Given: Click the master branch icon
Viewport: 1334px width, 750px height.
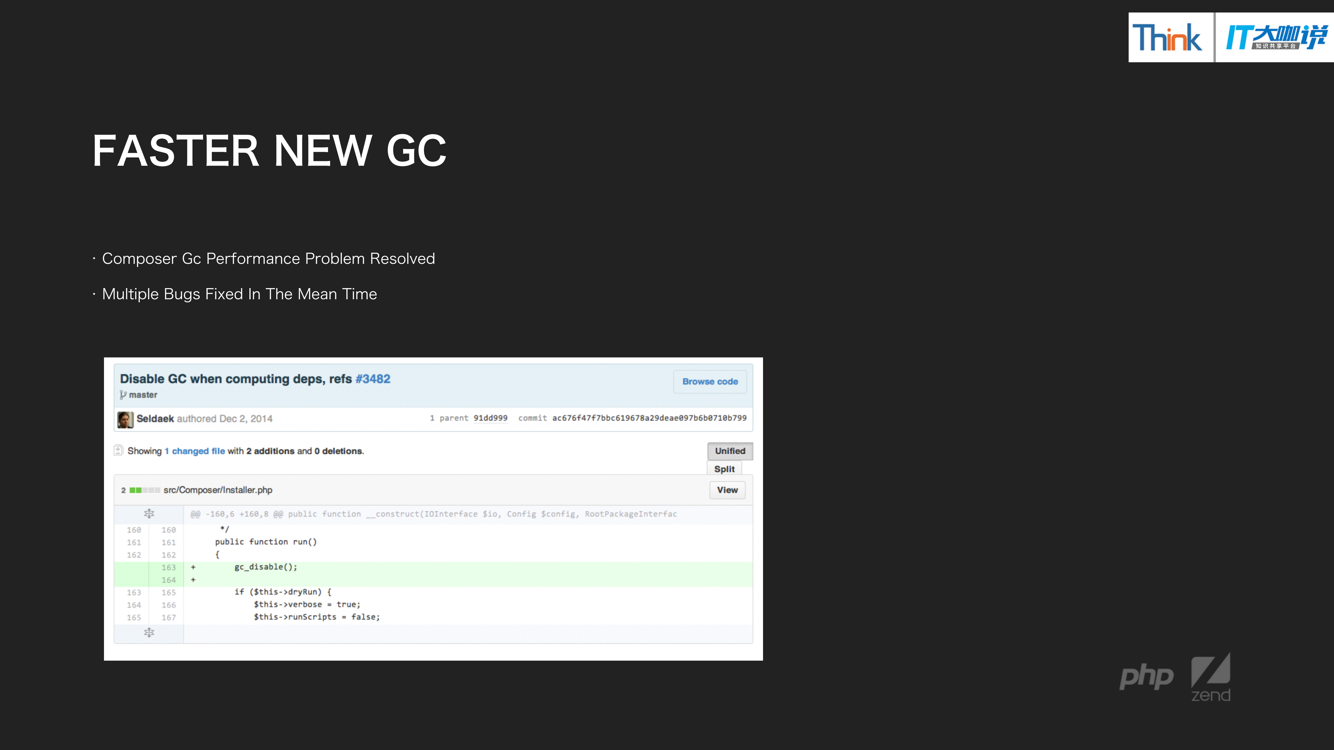Looking at the screenshot, I should coord(123,395).
